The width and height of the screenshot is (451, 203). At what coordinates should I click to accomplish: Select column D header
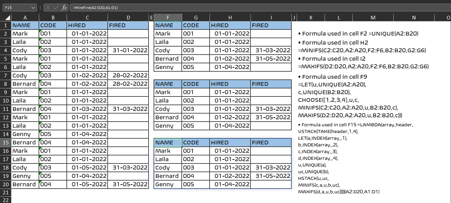tap(128, 17)
